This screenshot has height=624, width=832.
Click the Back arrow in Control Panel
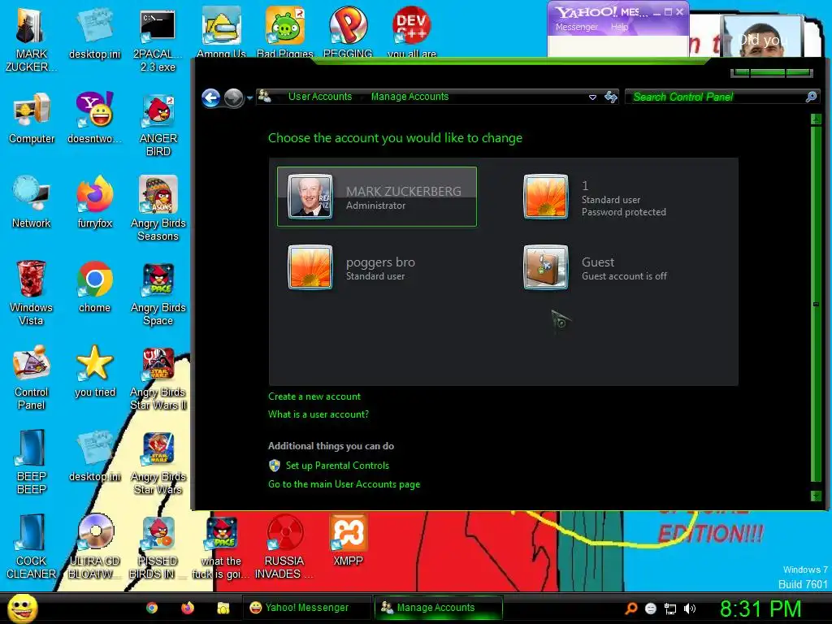[x=211, y=97]
